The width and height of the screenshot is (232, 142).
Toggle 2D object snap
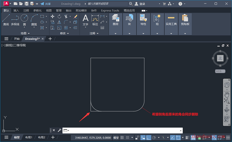pyautogui.click(x=178, y=138)
